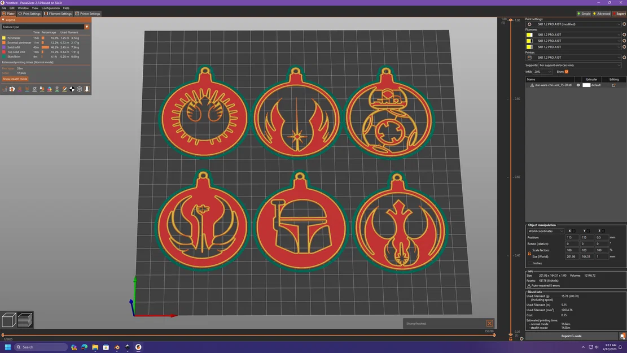Click horizontal move slider right thumb
627x353 pixels.
[494, 335]
